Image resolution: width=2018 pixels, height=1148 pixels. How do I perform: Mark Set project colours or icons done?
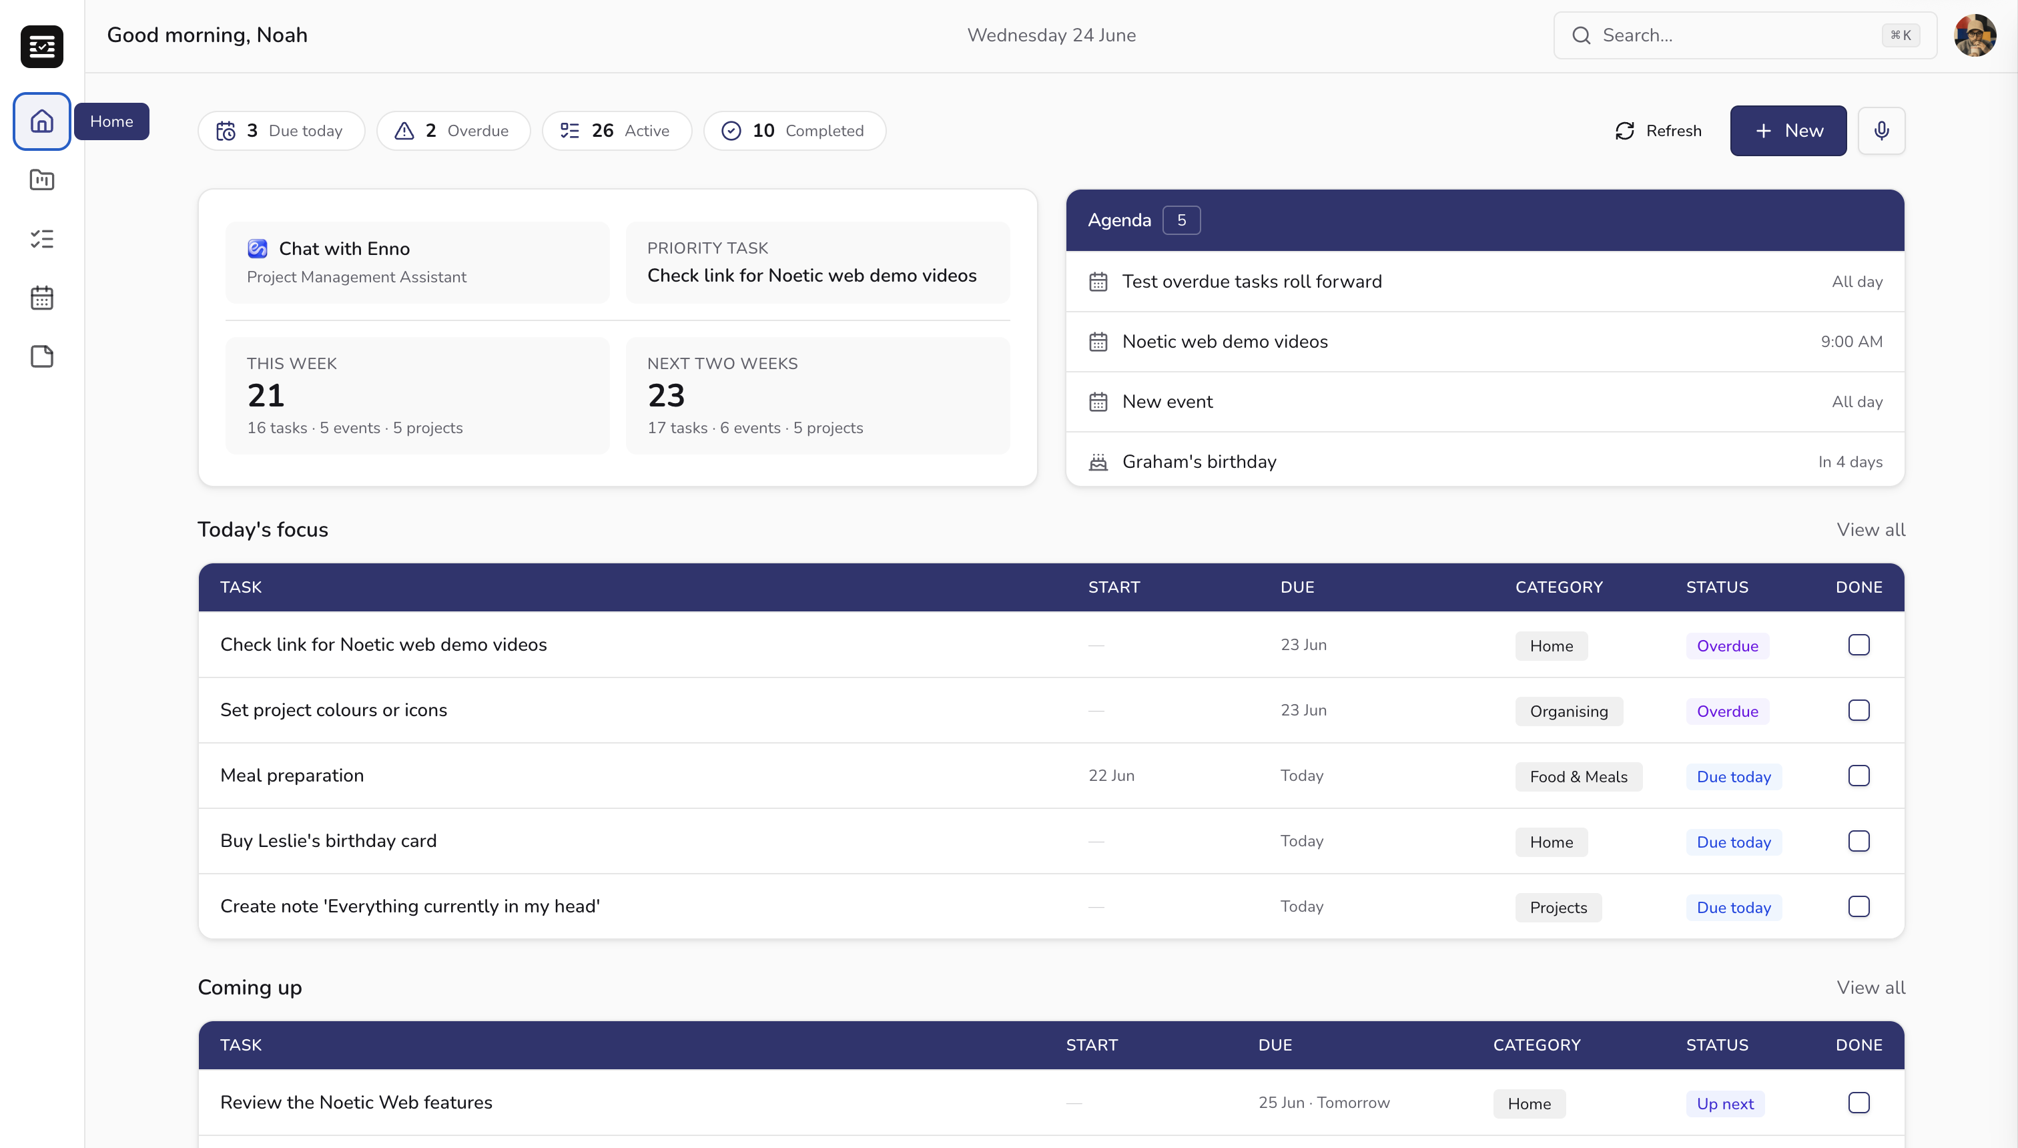click(x=1858, y=710)
